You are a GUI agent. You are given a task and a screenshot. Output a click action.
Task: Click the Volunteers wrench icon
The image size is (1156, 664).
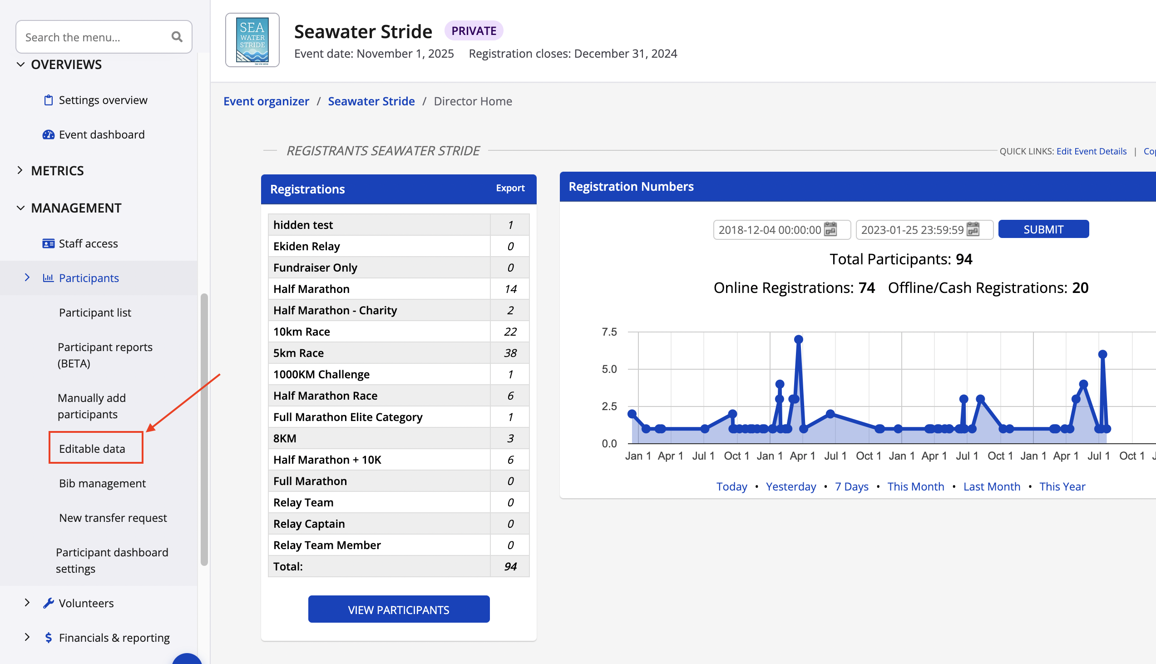tap(48, 603)
